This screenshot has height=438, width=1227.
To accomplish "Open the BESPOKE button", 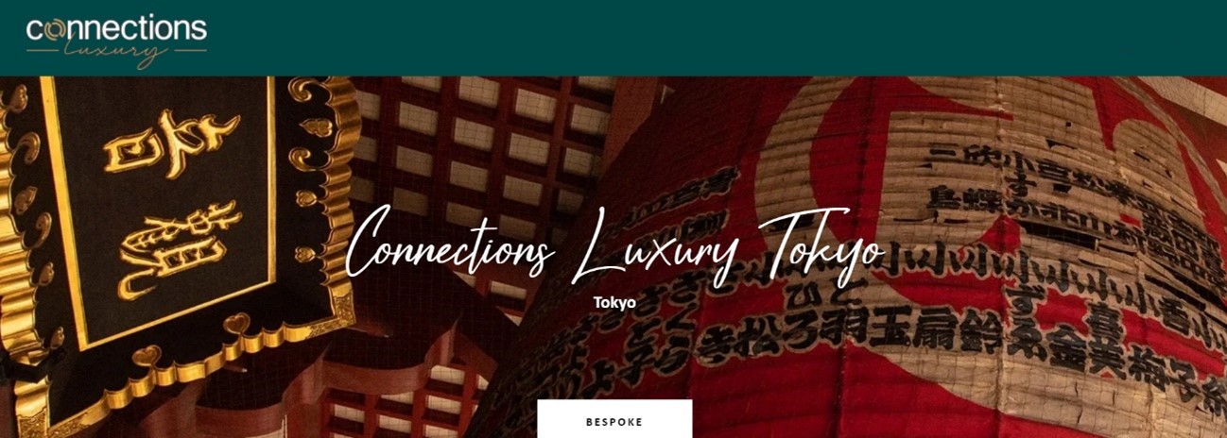I will click(614, 419).
